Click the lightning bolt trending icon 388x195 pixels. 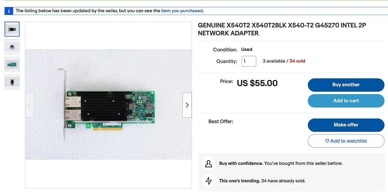[x=209, y=181]
